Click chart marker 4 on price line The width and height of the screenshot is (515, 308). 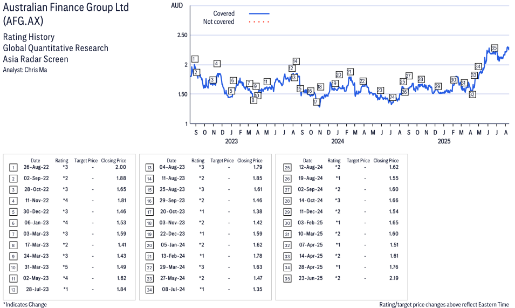pyautogui.click(x=217, y=63)
